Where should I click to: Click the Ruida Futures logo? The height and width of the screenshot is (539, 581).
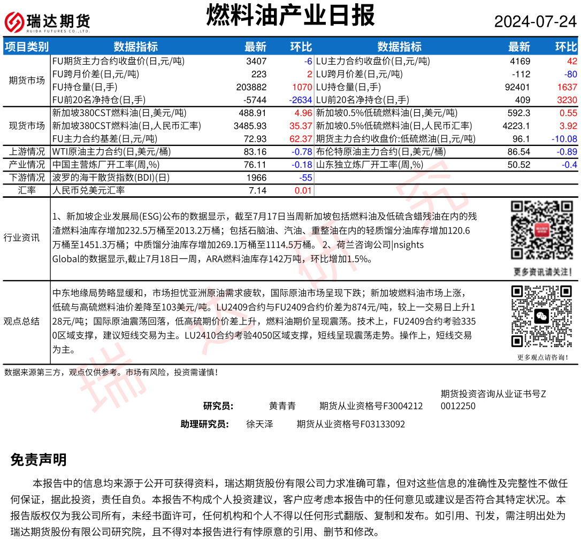click(x=47, y=21)
